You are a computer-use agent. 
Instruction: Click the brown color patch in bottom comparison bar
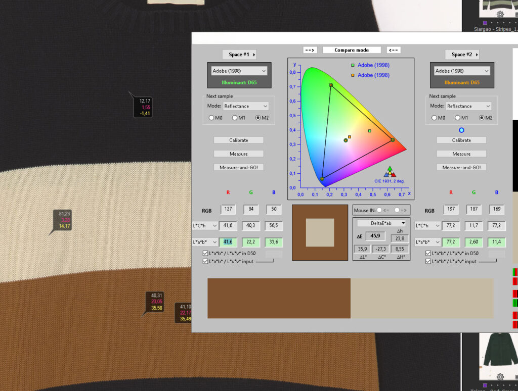point(279,298)
